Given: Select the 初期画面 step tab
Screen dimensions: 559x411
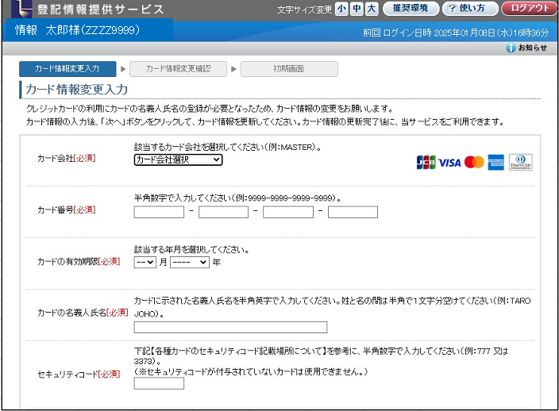Looking at the screenshot, I should pos(289,69).
